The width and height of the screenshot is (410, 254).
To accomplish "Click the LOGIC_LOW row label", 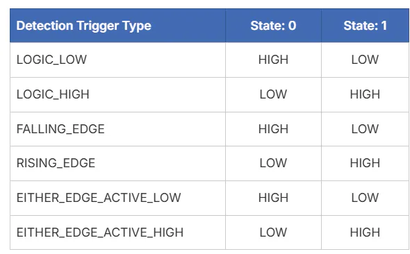I will [x=51, y=60].
